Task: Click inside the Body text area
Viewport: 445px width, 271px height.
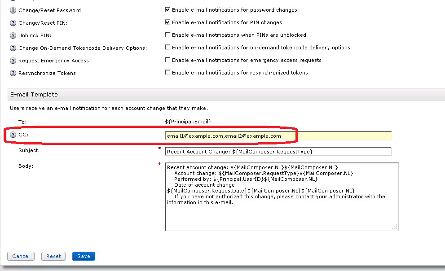Action: [x=282, y=197]
